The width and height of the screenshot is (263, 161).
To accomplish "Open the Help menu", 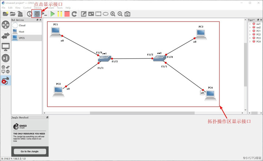I will pyautogui.click(x=68, y=8).
